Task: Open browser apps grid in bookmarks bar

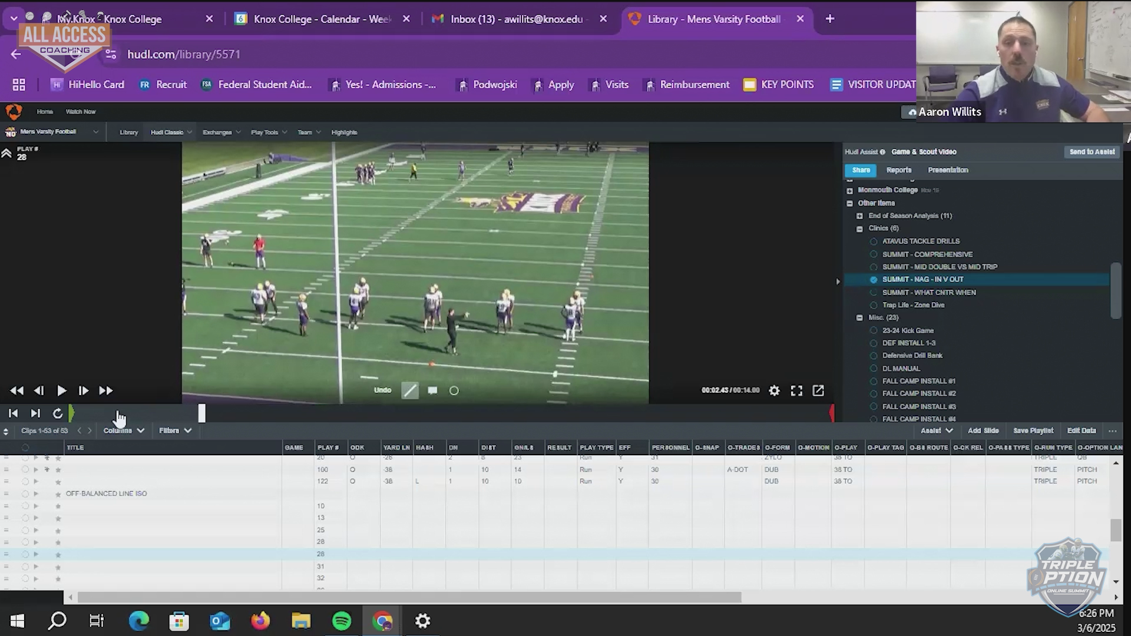Action: pos(19,85)
